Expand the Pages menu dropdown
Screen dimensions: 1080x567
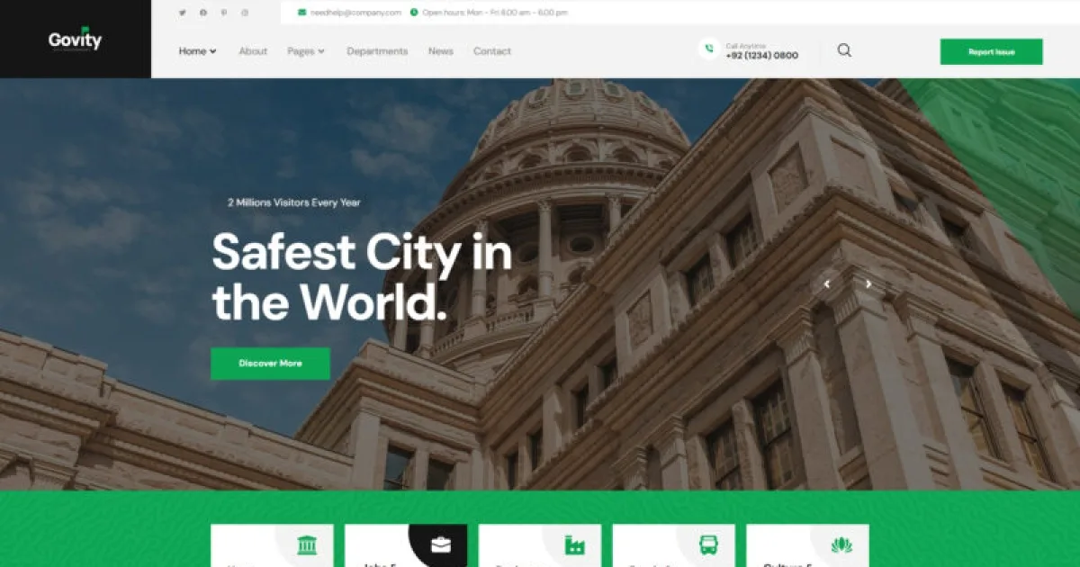(x=306, y=51)
